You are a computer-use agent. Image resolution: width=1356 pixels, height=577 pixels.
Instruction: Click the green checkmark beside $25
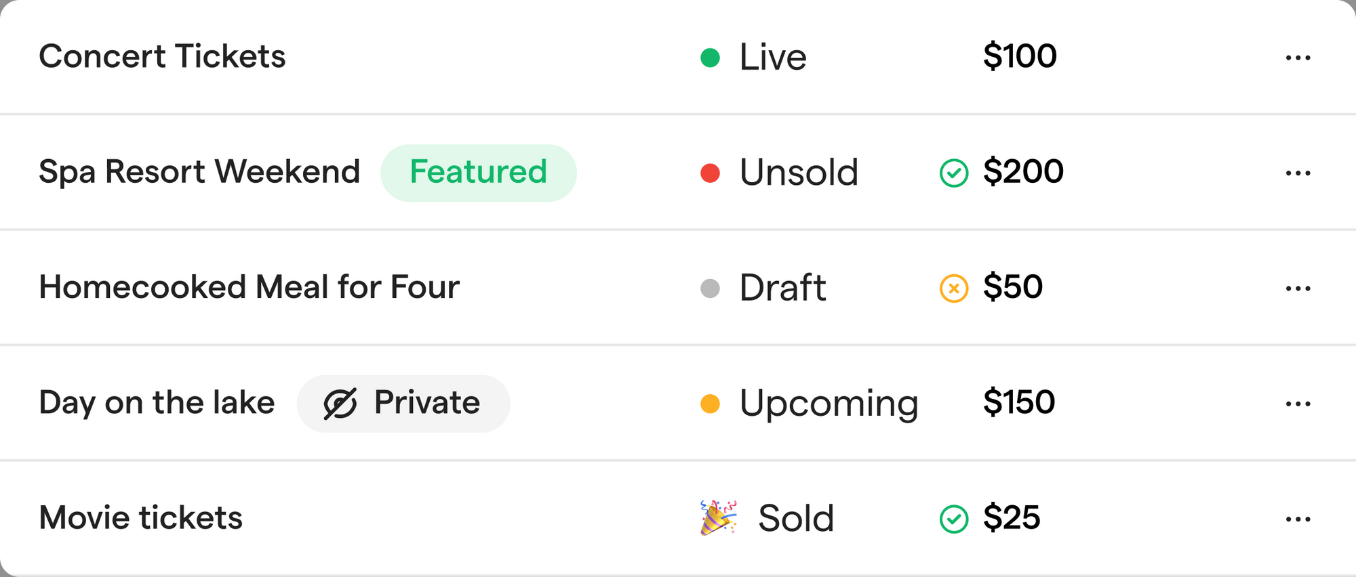pyautogui.click(x=953, y=519)
